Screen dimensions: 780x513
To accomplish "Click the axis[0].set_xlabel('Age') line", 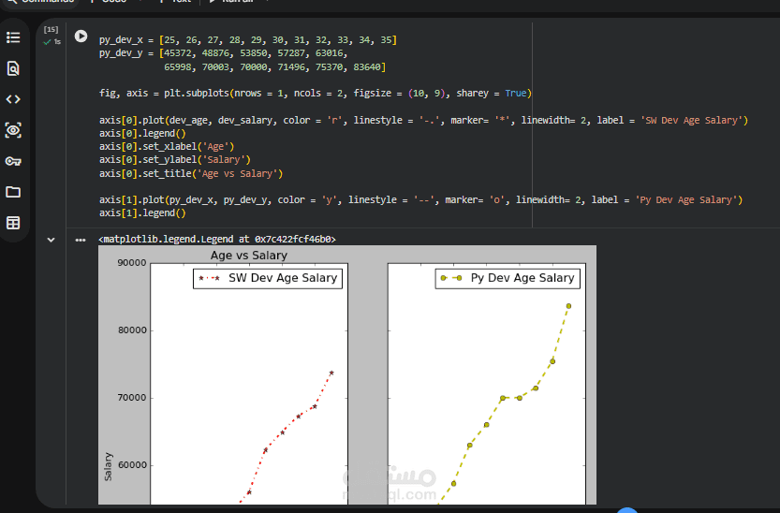I will point(166,147).
